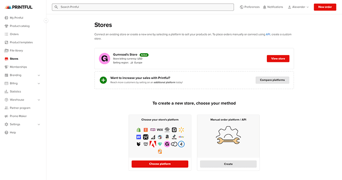
Task: Click the Active status badge
Action: [144, 55]
